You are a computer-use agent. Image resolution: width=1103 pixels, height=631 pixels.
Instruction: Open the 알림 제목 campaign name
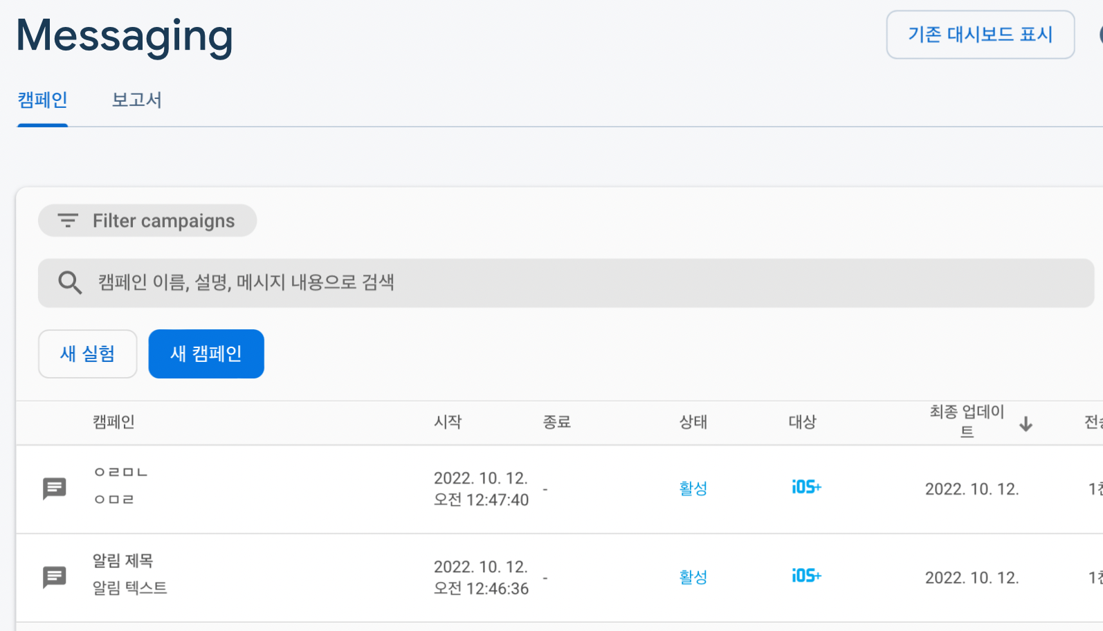pyautogui.click(x=123, y=560)
